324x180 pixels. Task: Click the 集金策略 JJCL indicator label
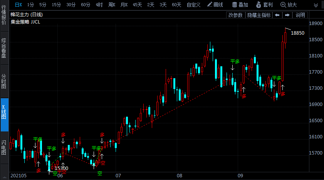(x=25, y=22)
